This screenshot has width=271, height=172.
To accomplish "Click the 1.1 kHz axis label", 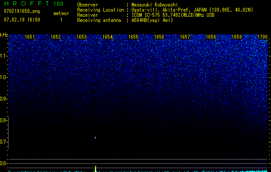I will pos(4,56).
